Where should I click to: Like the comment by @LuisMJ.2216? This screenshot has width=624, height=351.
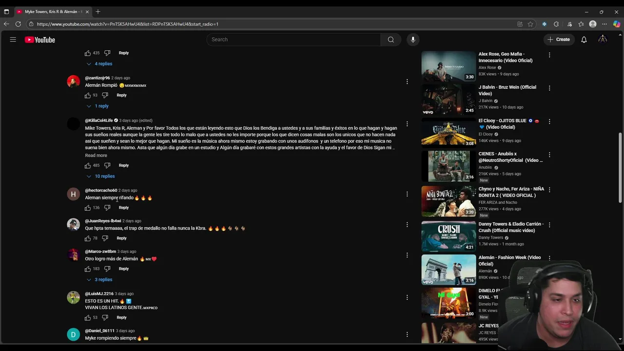pyautogui.click(x=88, y=317)
